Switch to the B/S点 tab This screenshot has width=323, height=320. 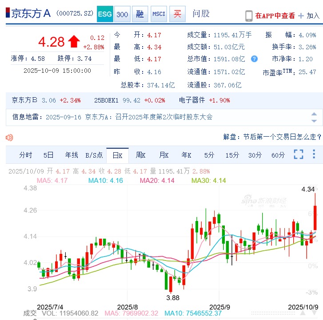point(94,155)
